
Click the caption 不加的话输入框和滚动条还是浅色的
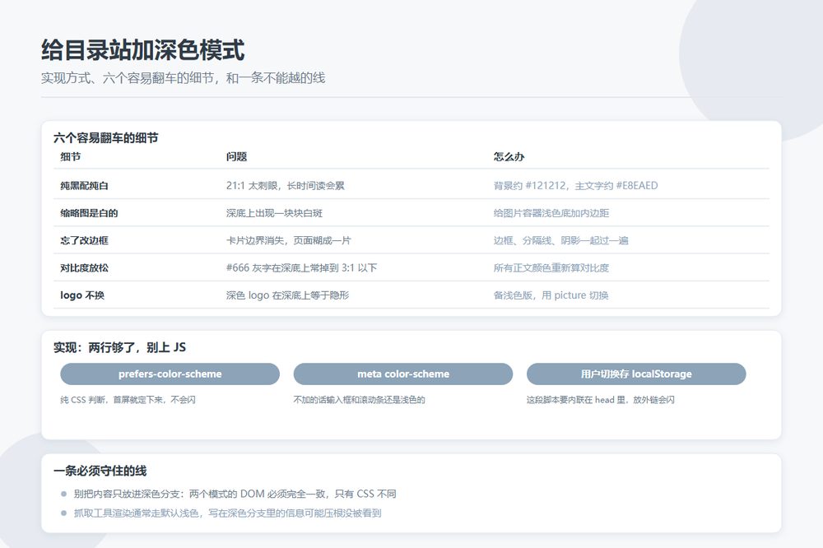[x=360, y=400]
